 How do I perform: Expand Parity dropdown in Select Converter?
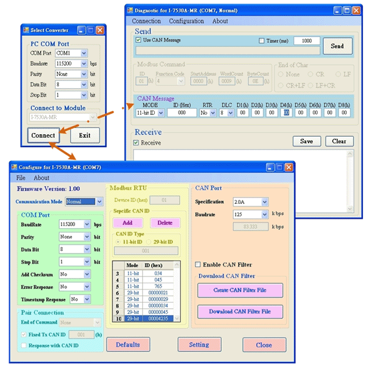click(84, 74)
